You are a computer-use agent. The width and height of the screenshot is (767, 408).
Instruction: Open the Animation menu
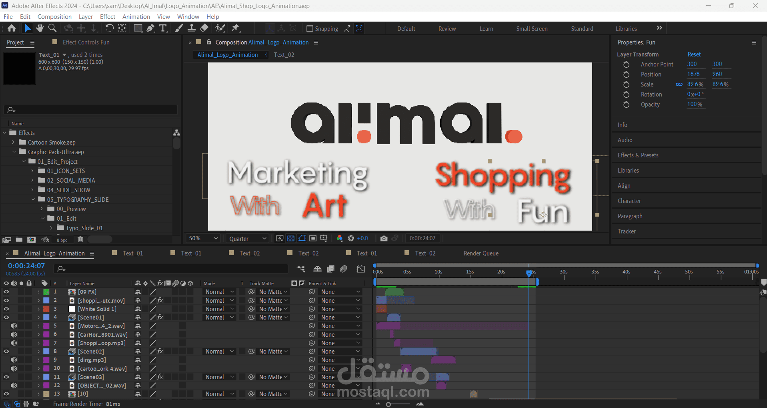(136, 17)
